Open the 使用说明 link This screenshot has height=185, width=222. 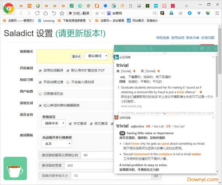(178, 38)
